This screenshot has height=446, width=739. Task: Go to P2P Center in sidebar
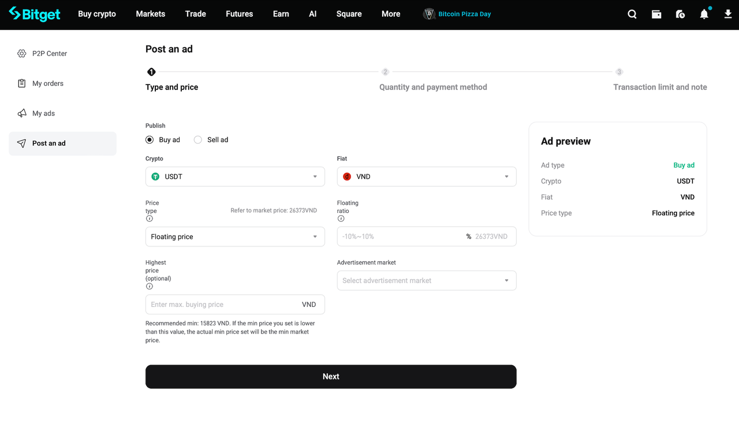tap(62, 54)
